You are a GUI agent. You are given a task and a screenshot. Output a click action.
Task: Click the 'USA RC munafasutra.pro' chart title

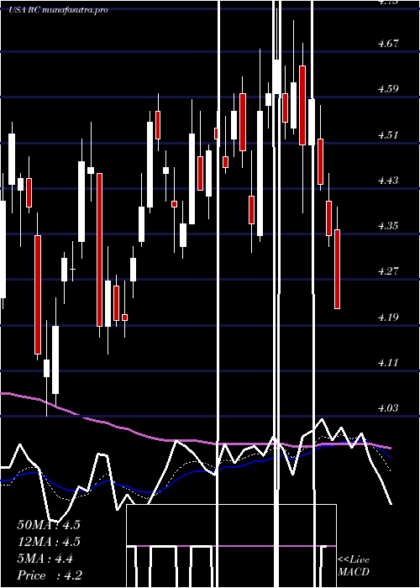point(59,10)
